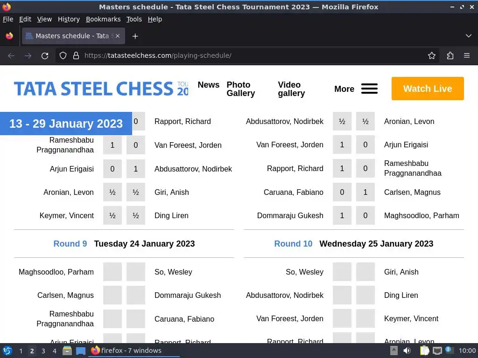The width and height of the screenshot is (478, 358).
Task: Click the Round 10 heading
Action: click(293, 244)
